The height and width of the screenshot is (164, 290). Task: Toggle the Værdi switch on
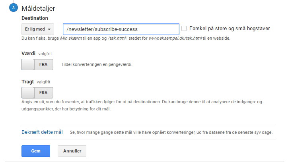pyautogui.click(x=37, y=64)
